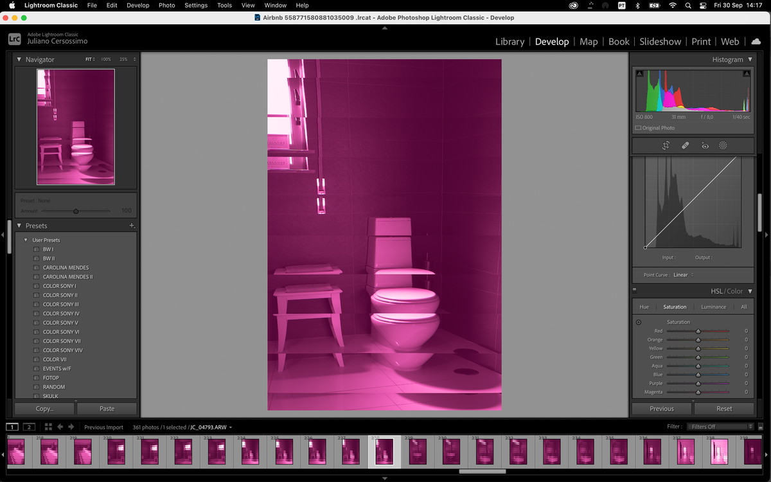Select the Healing tool icon
771x482 pixels.
[685, 146]
